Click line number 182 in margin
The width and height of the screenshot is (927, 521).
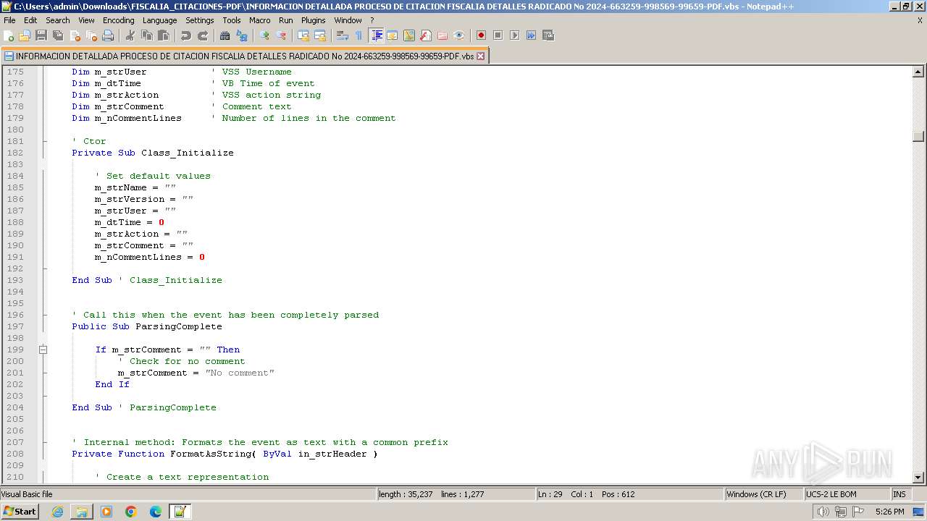(15, 153)
